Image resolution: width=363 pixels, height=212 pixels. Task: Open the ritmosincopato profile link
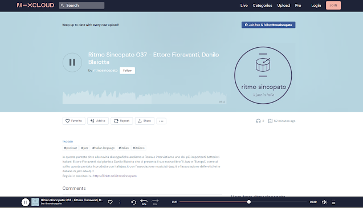(105, 70)
